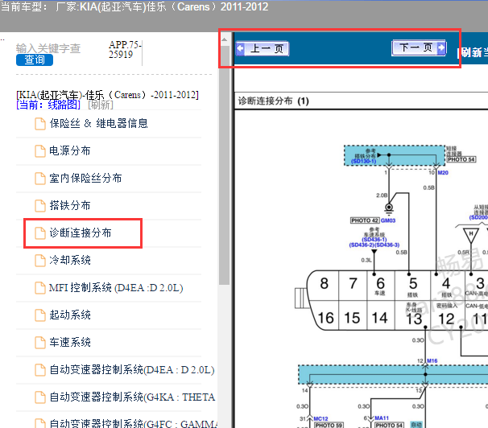The width and height of the screenshot is (488, 428).
Task: Click MC12 connector label
Action: [x=321, y=418]
